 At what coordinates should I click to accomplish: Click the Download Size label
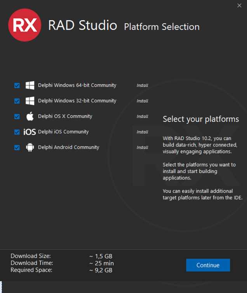[x=31, y=256]
